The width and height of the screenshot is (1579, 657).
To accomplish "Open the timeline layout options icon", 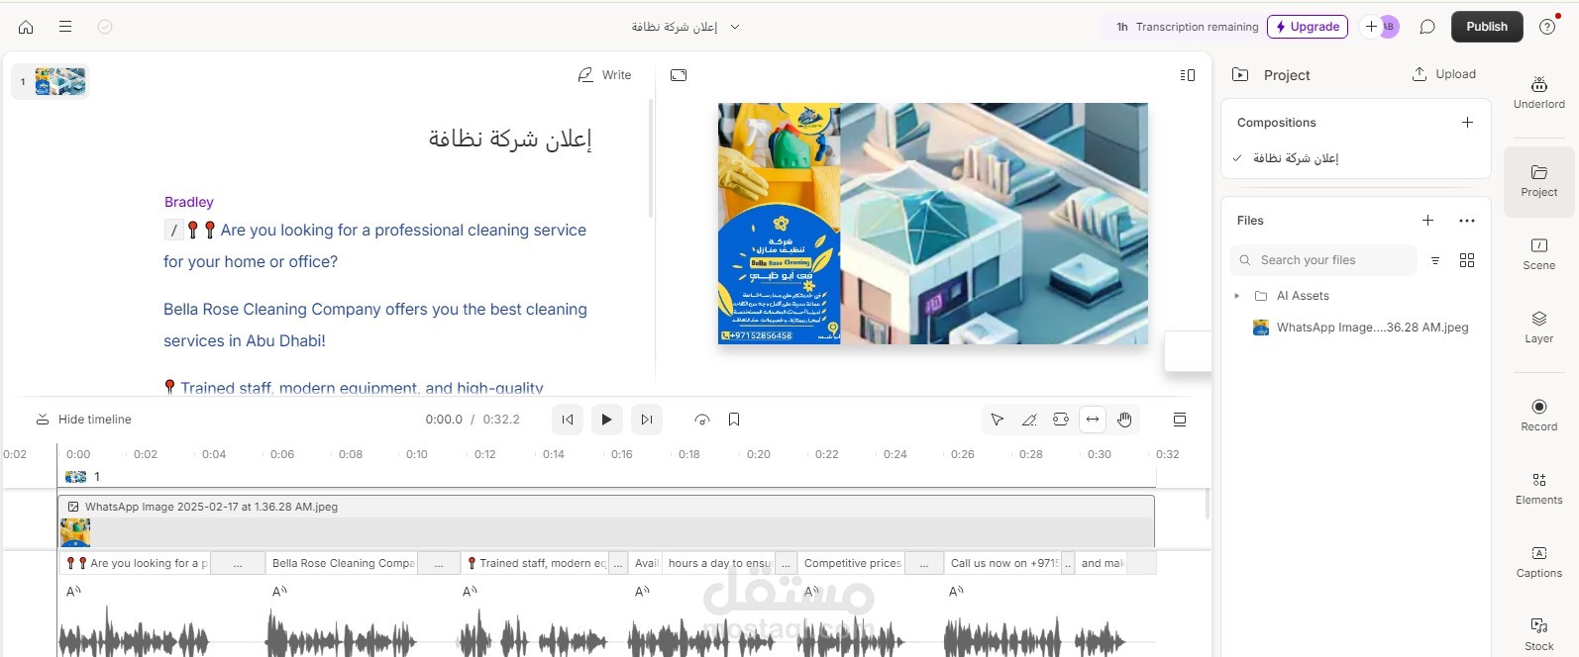I will 1180,420.
